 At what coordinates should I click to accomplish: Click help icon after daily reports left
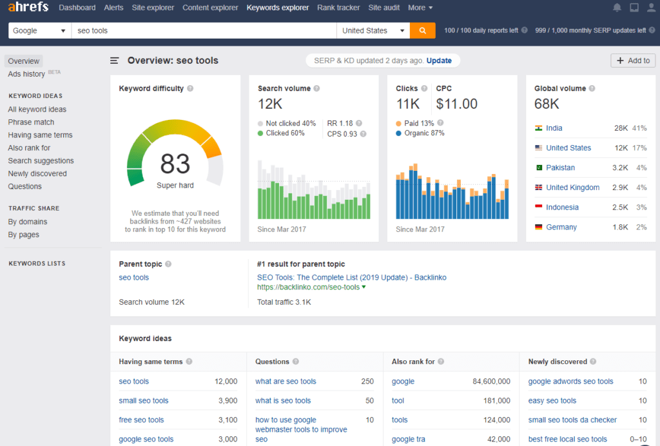coord(525,30)
